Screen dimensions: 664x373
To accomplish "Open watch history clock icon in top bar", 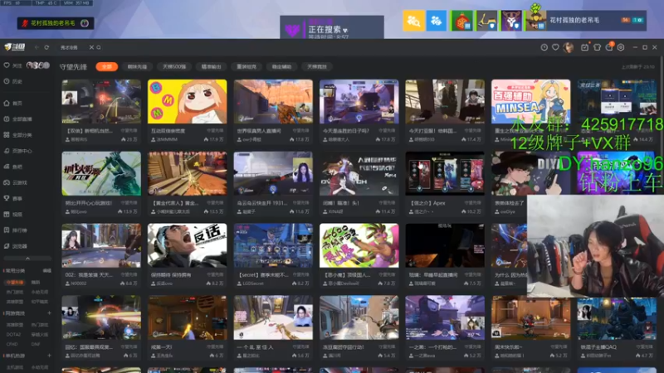I will point(544,47).
